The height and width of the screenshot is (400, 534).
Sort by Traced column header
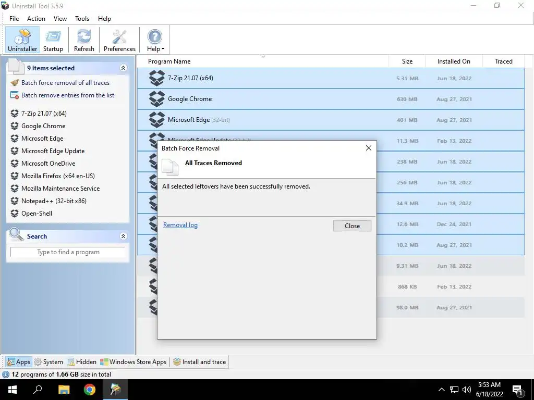pos(503,61)
